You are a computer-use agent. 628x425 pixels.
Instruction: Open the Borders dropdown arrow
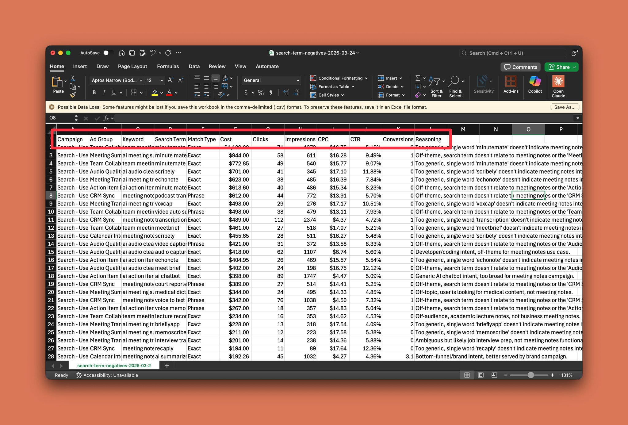(141, 93)
